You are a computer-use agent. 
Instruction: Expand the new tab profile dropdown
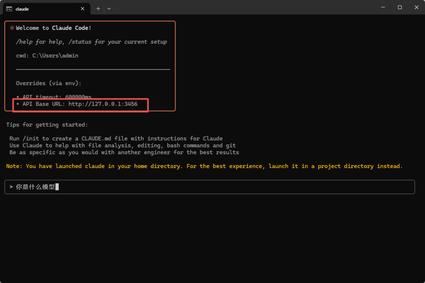point(109,9)
